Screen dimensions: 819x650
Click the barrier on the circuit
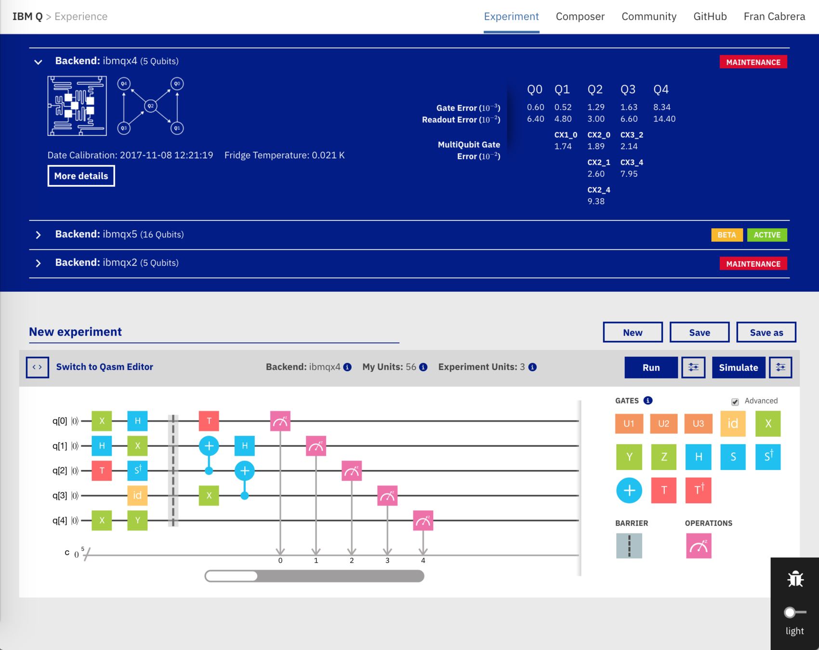click(173, 470)
